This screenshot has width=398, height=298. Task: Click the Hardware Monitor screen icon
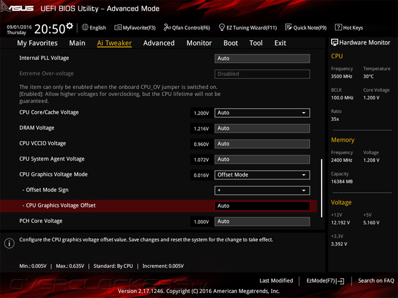(334, 42)
